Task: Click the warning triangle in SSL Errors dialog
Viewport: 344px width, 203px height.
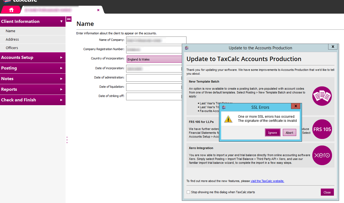Action: [x=228, y=119]
